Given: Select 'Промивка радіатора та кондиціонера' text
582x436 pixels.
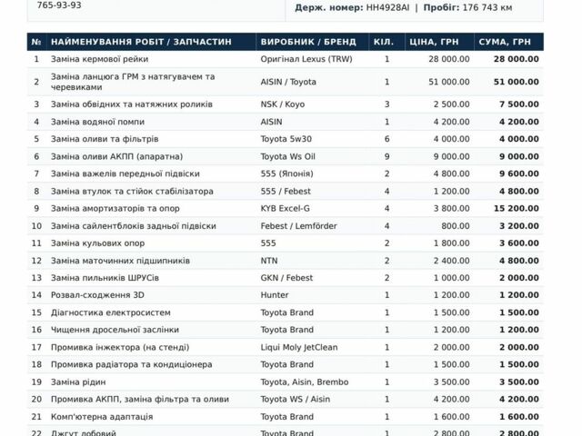Looking at the screenshot, I should (x=131, y=365).
